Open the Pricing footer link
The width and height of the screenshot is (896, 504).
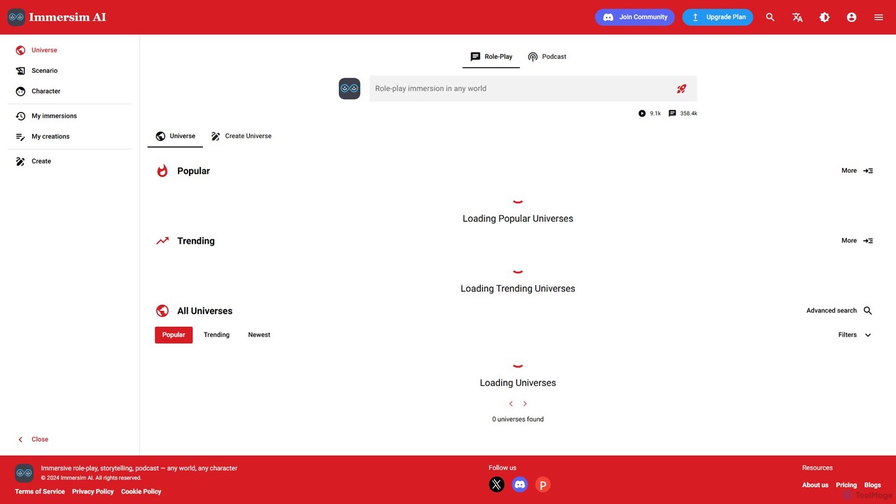(x=846, y=485)
